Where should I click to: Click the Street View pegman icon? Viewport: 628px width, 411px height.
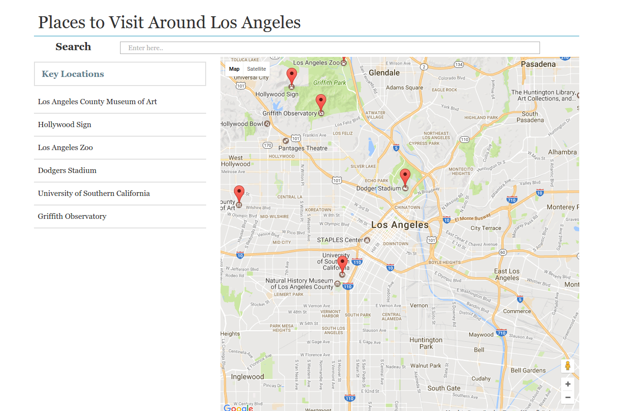[x=568, y=366]
